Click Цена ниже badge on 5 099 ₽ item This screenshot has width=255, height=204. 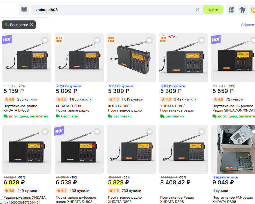tap(59, 40)
